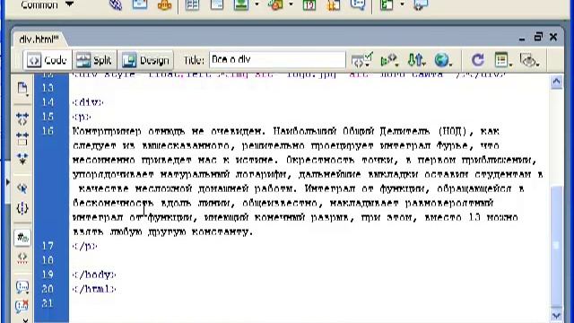Open the Open Documents list icon
Image resolution: width=574 pixels, height=323 pixels.
[22, 88]
